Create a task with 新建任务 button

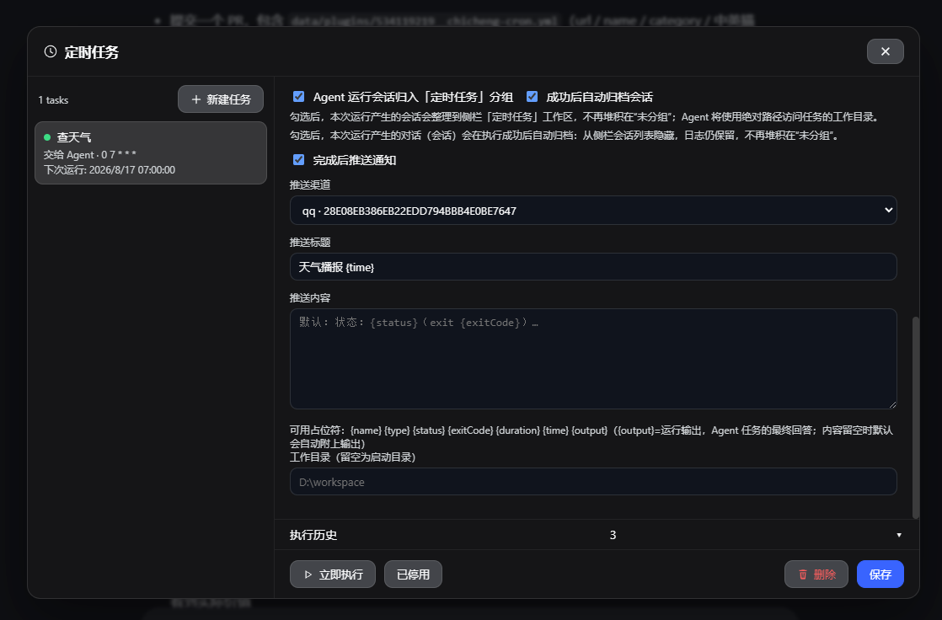221,99
